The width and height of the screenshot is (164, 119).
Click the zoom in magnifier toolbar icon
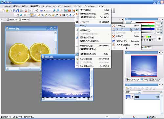click(54, 11)
